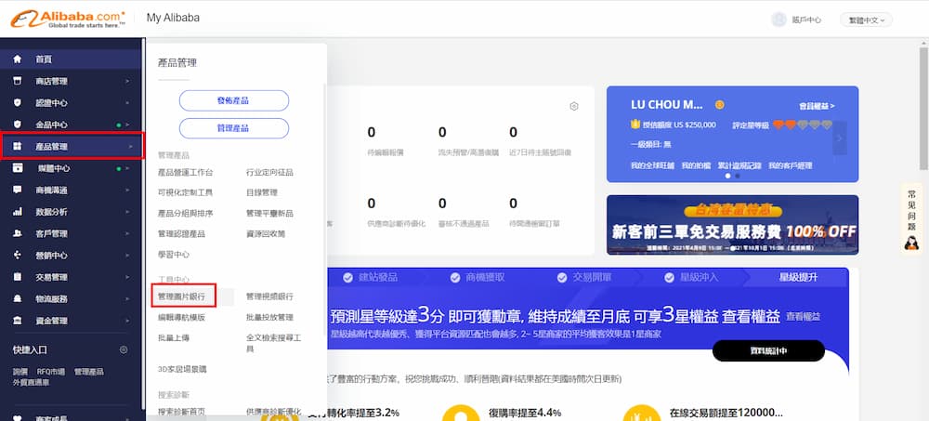Click the crown icon beside 授信額度
Screen dimensions: 929x421
click(635, 125)
